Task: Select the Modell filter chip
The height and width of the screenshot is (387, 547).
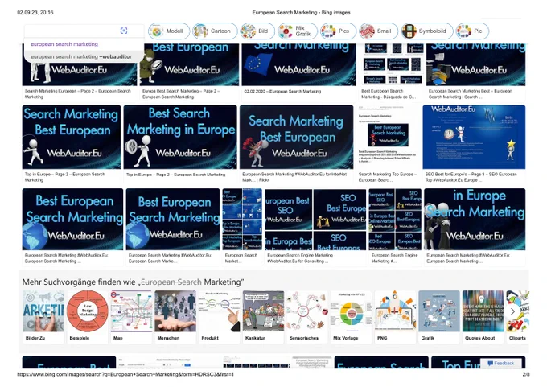Action: pyautogui.click(x=169, y=31)
